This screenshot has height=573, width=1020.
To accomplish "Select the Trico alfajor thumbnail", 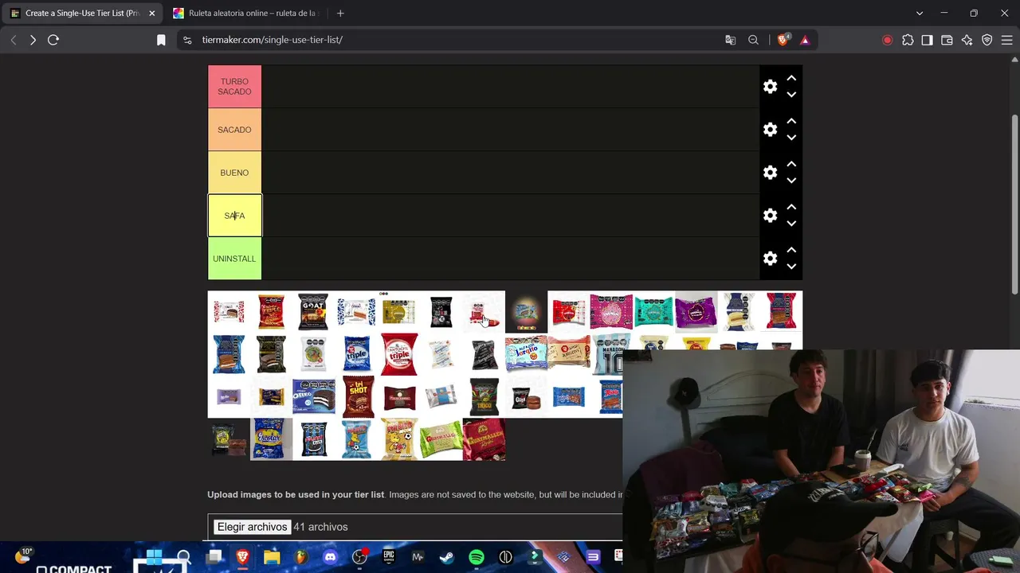I will coord(484,396).
